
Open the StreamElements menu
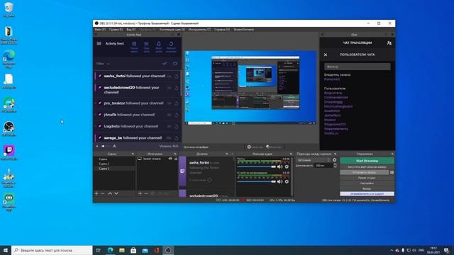click(244, 30)
